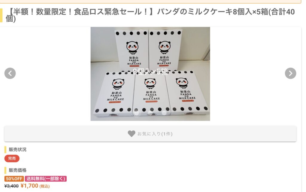Image resolution: width=306 pixels, height=192 pixels.
Task: Advance to the next product photo
Action: (x=290, y=73)
